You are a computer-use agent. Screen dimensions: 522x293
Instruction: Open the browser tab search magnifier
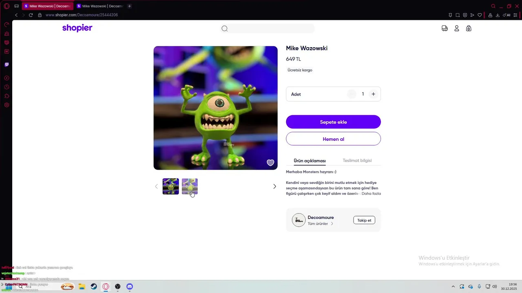click(493, 6)
